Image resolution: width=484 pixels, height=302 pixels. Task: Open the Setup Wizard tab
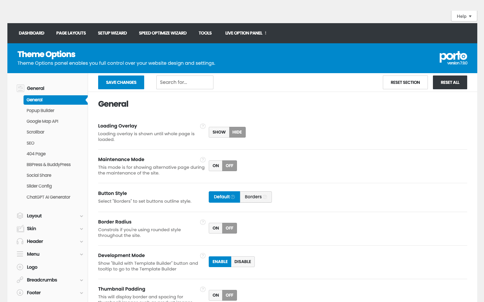point(112,33)
